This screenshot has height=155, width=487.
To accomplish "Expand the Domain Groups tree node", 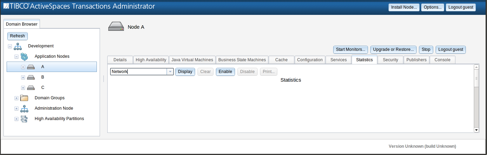I will click(16, 98).
